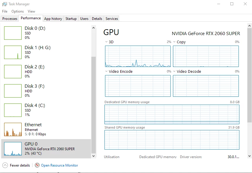This screenshot has width=252, height=173.
Task: Open the View menu
Action: click(31, 11)
